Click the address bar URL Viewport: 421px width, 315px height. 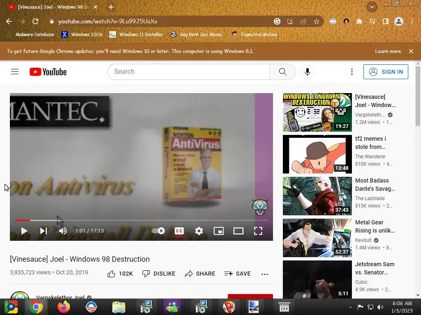[x=107, y=21]
